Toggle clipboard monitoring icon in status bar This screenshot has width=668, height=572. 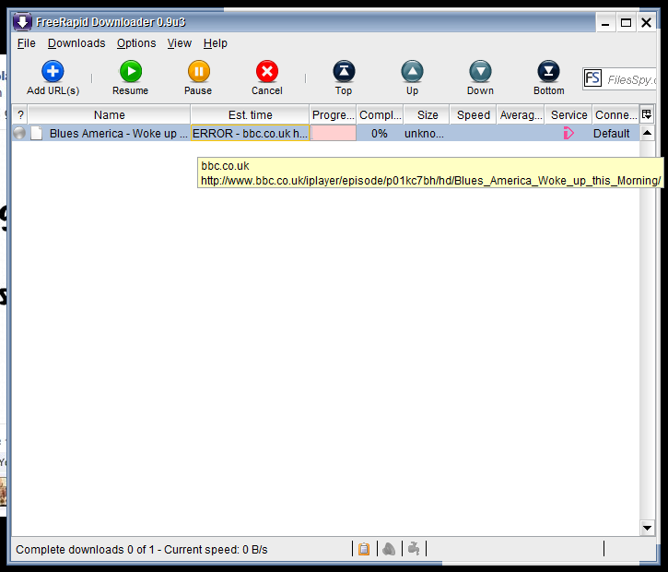(364, 549)
